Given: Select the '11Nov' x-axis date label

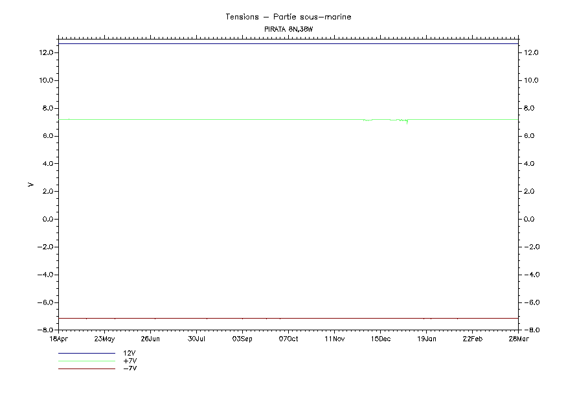Looking at the screenshot, I should (x=334, y=339).
